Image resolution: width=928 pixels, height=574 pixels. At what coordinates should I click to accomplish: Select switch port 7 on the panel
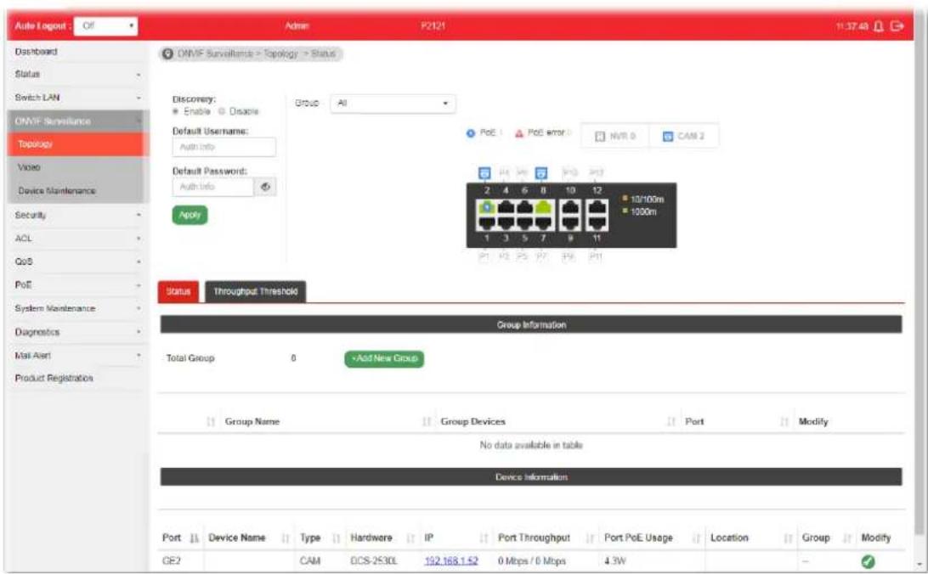543,222
